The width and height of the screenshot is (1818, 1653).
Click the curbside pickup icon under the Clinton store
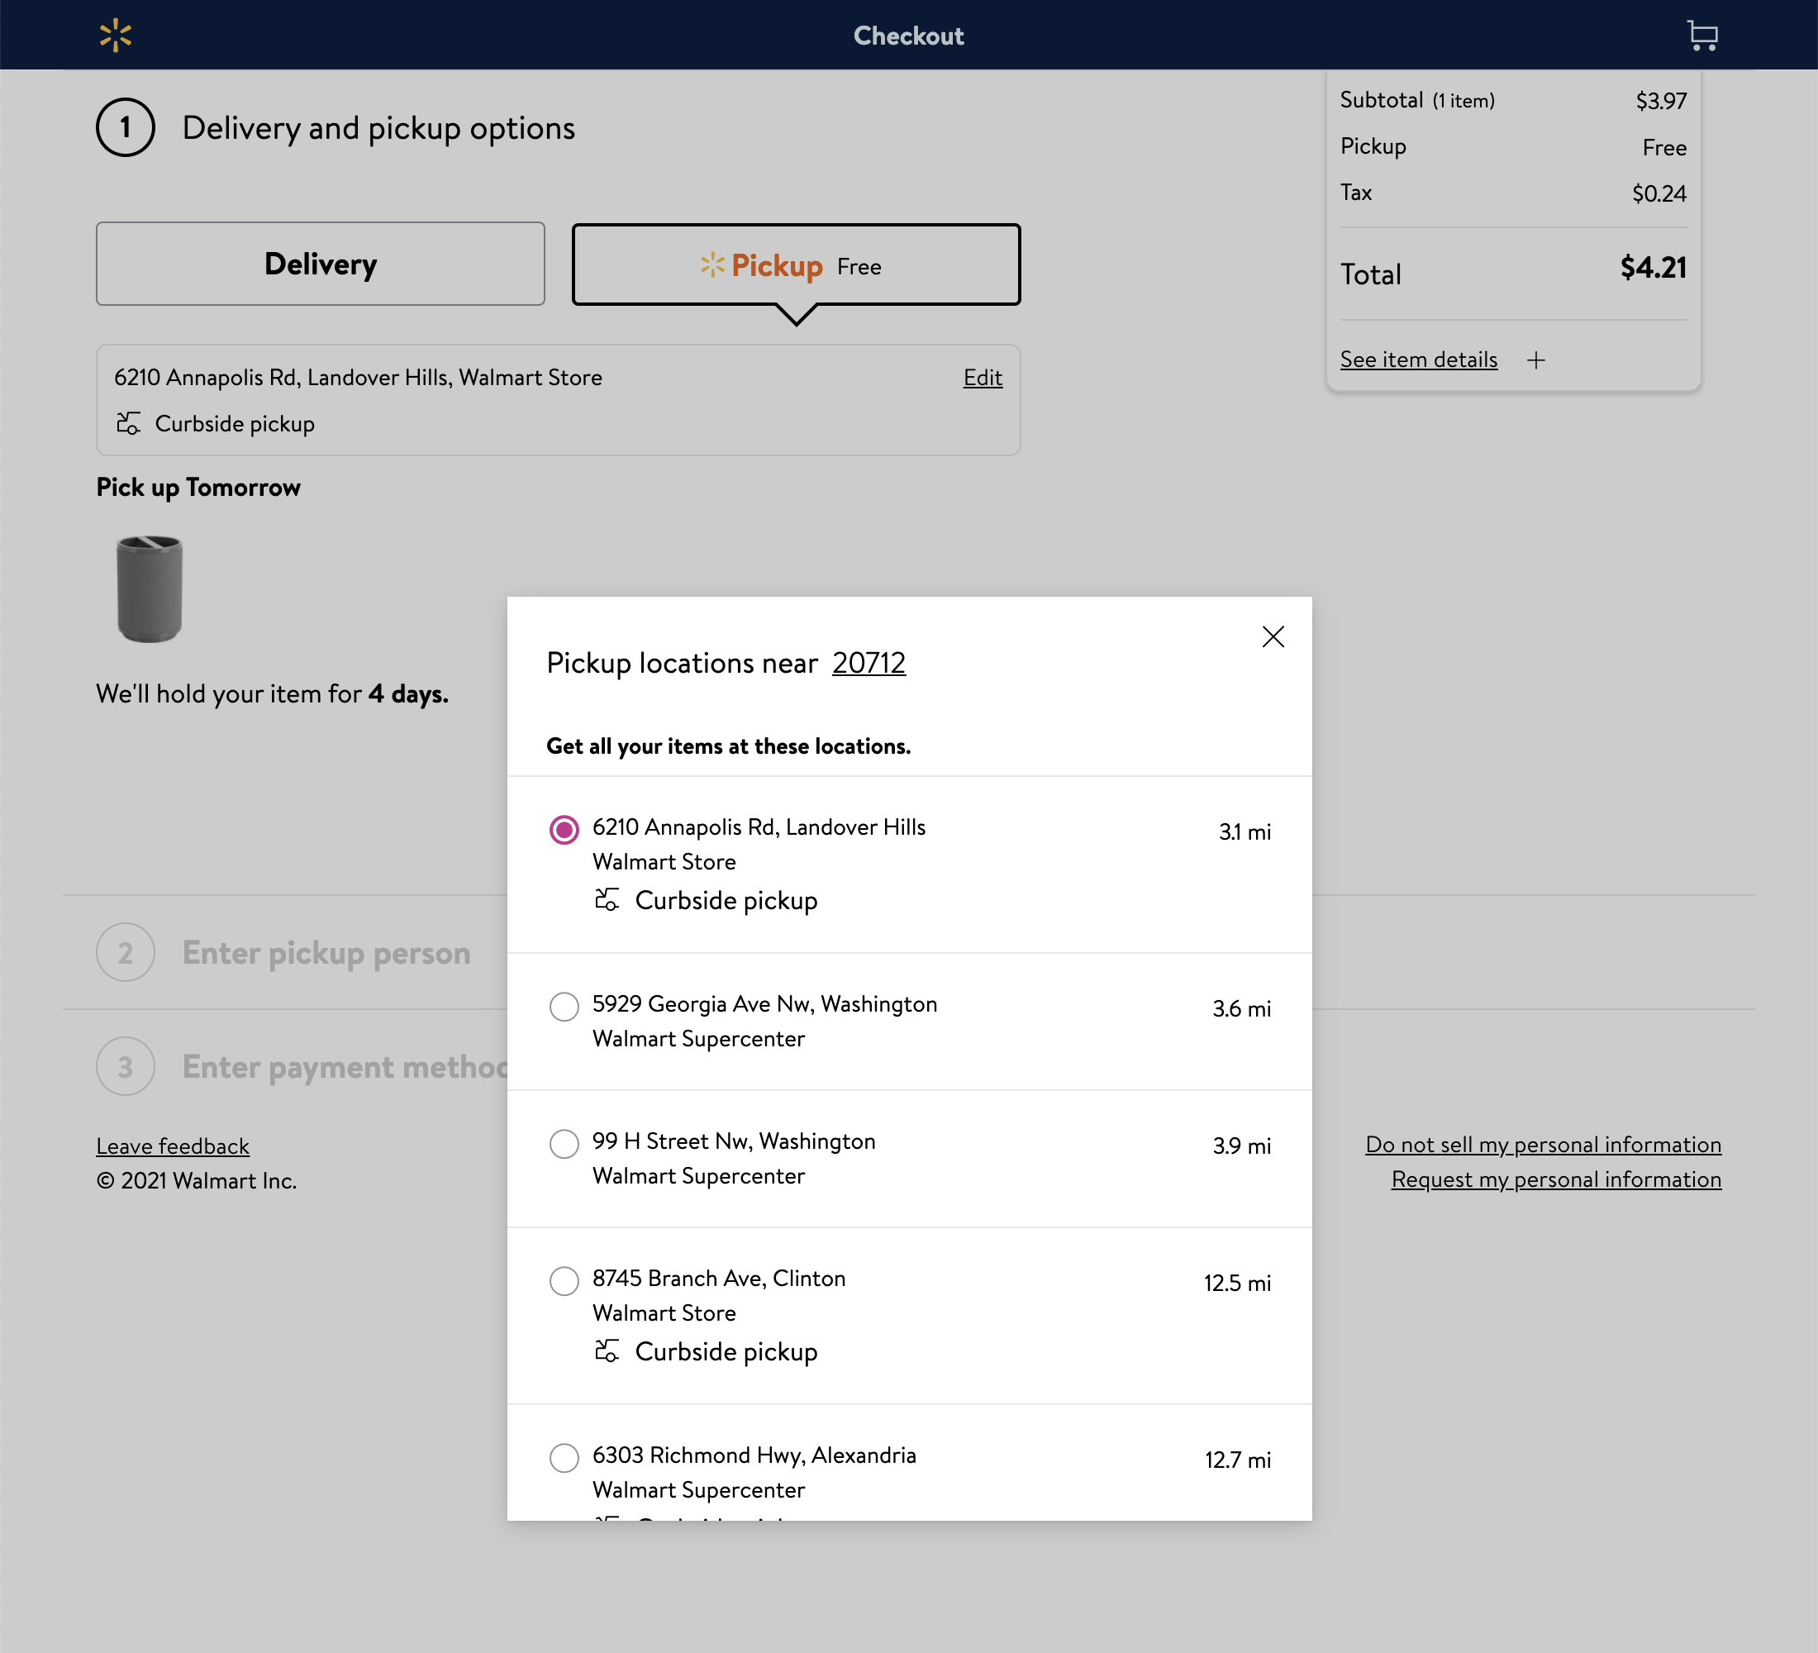608,1351
